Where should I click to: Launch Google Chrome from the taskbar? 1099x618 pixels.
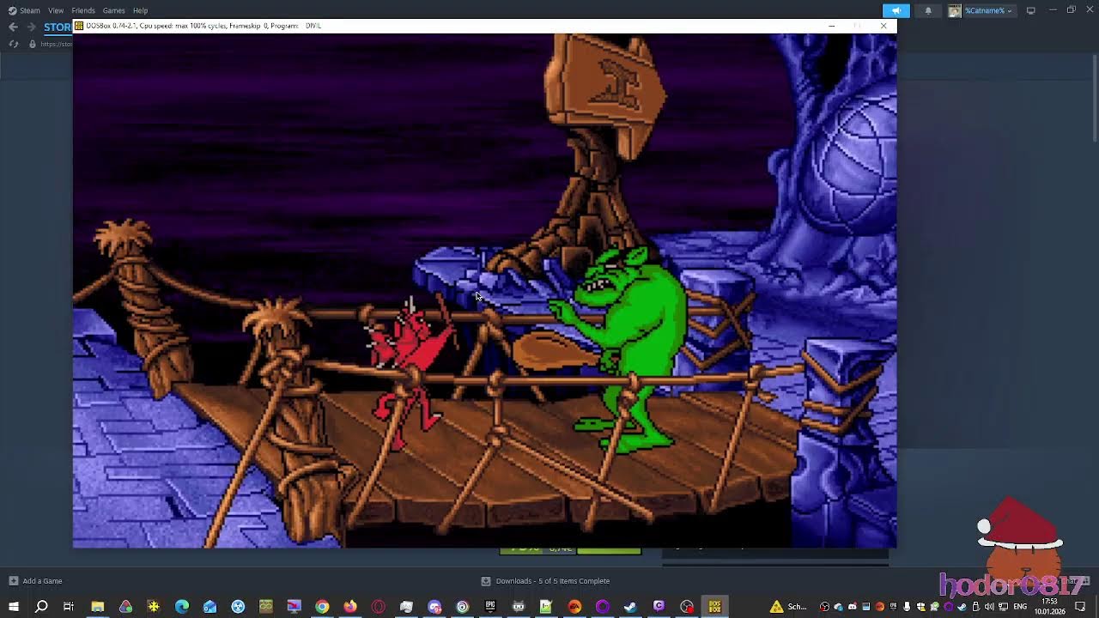click(x=322, y=607)
